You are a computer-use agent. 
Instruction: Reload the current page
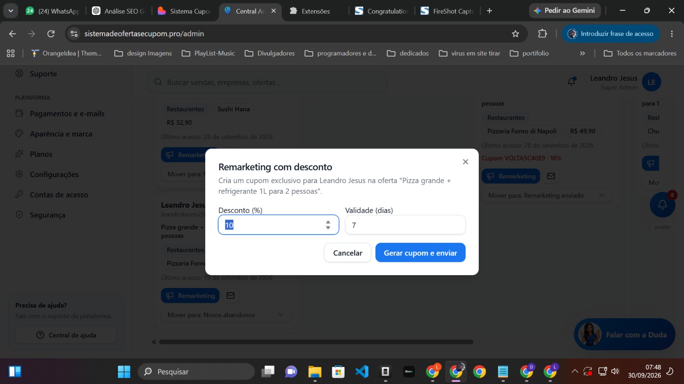tap(51, 34)
